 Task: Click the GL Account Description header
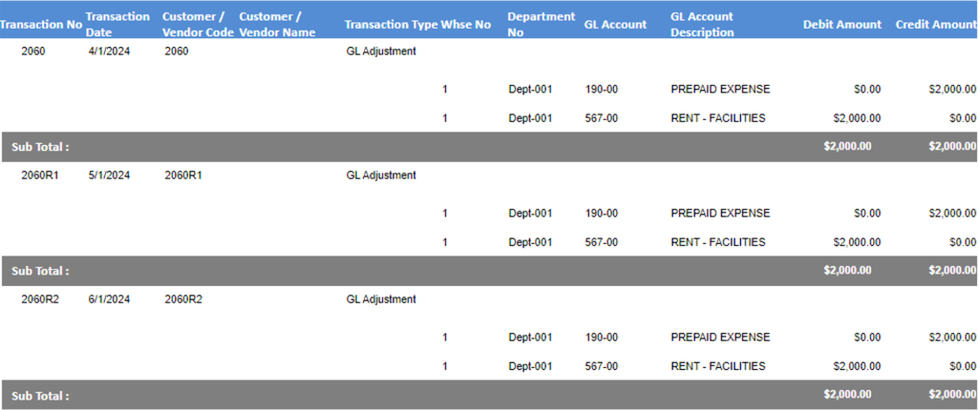click(702, 24)
